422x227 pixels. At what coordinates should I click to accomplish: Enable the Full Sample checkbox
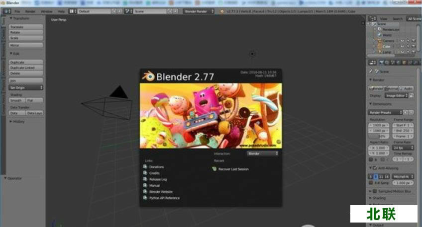tap(371, 183)
